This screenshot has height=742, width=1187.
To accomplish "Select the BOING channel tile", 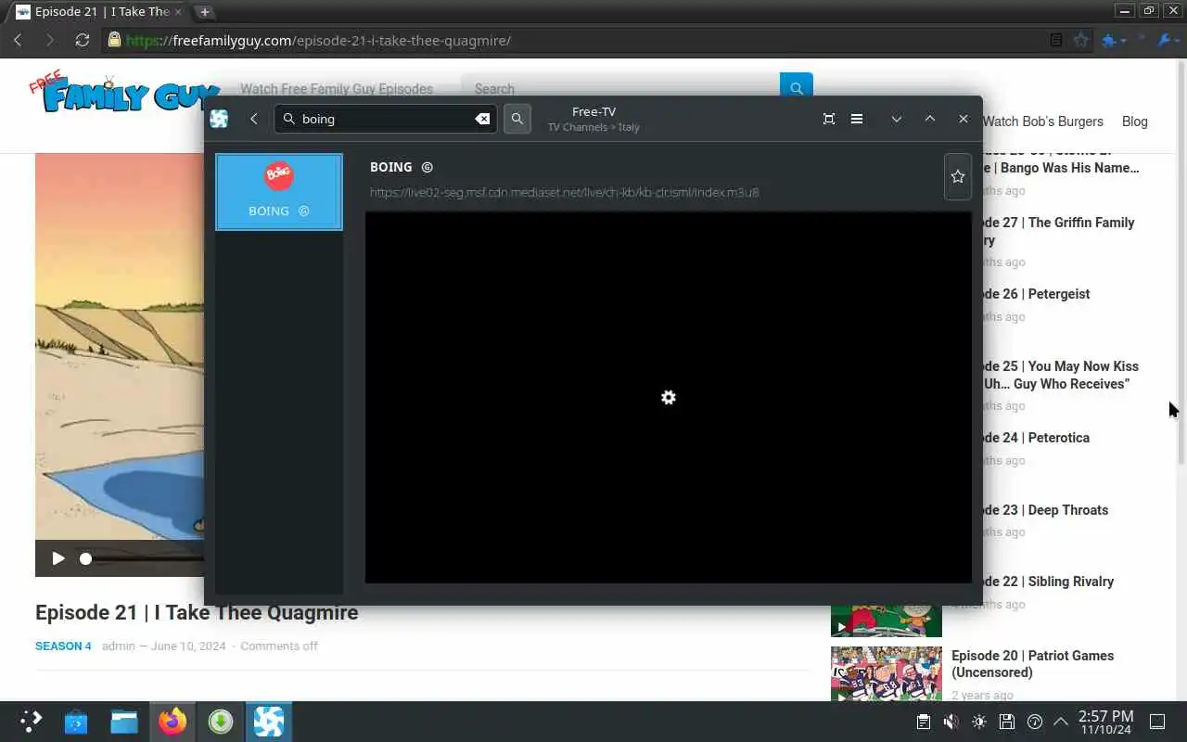I will (x=279, y=192).
